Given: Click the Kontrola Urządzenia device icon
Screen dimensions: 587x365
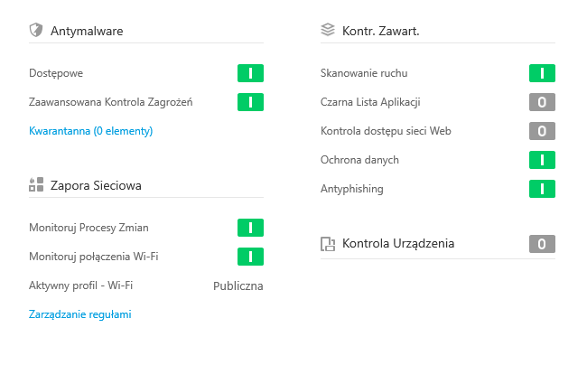Looking at the screenshot, I should coord(328,244).
